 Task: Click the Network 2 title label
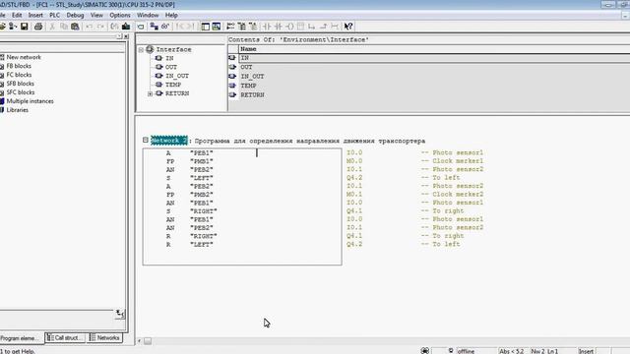(x=168, y=141)
